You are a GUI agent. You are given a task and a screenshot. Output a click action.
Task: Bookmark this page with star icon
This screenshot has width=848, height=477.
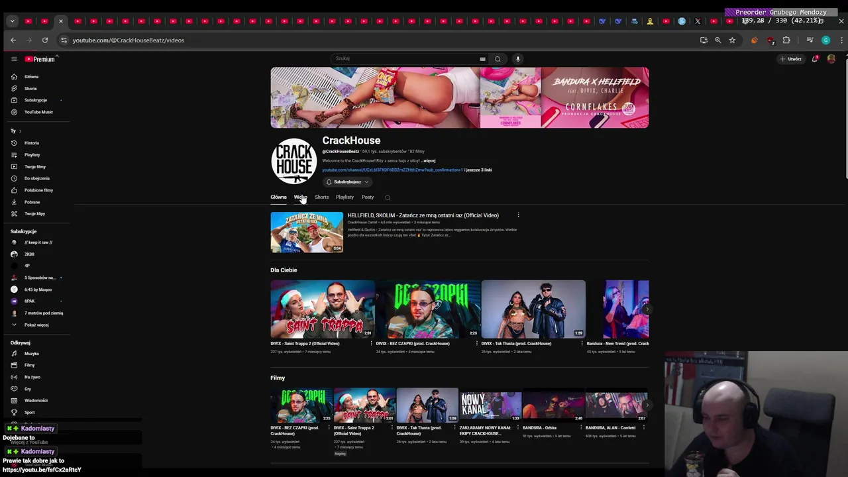[732, 40]
